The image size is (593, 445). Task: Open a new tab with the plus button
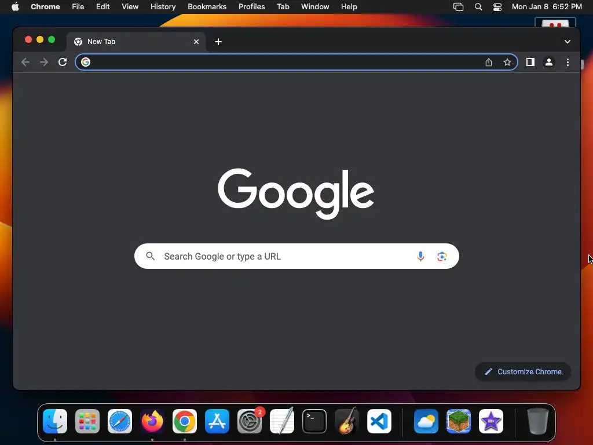point(218,42)
